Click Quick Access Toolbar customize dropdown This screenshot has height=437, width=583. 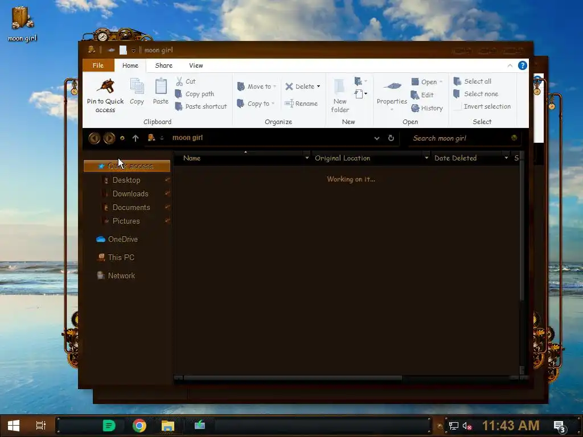133,51
